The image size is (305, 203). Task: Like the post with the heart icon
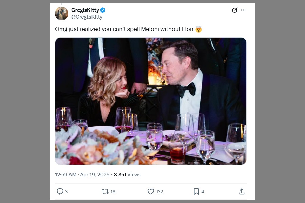pos(151,191)
